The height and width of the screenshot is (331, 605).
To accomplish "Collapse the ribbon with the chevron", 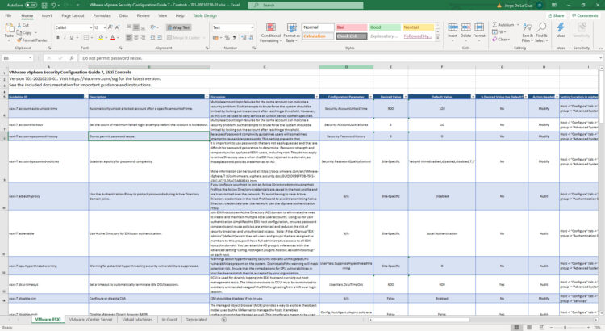I will pos(600,48).
